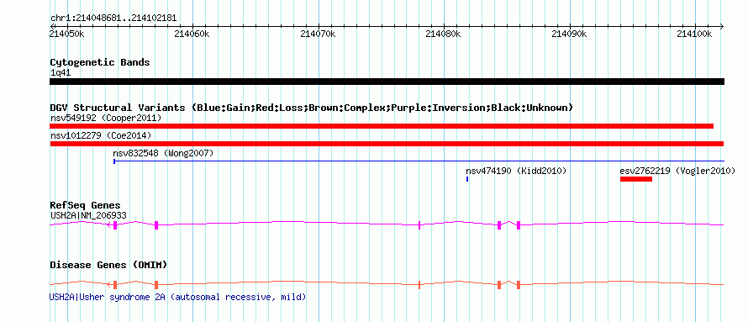Click the 214080k ruler tick label
748x322 pixels.
(x=443, y=34)
